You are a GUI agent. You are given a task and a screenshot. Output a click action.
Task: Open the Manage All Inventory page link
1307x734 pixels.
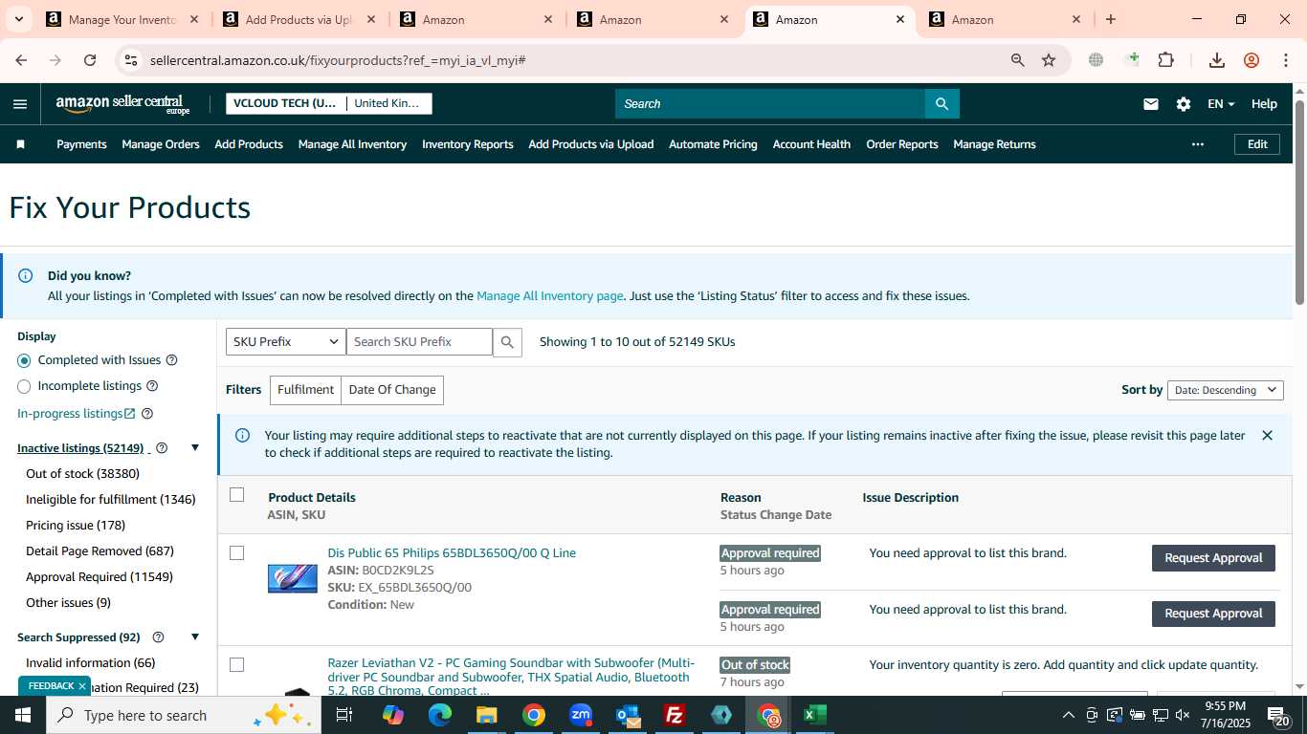pyautogui.click(x=550, y=296)
